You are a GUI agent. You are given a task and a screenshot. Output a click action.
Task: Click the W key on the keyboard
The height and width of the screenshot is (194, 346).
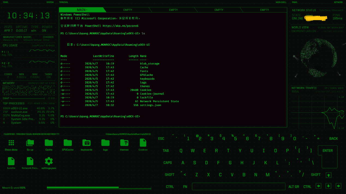pos(193,151)
